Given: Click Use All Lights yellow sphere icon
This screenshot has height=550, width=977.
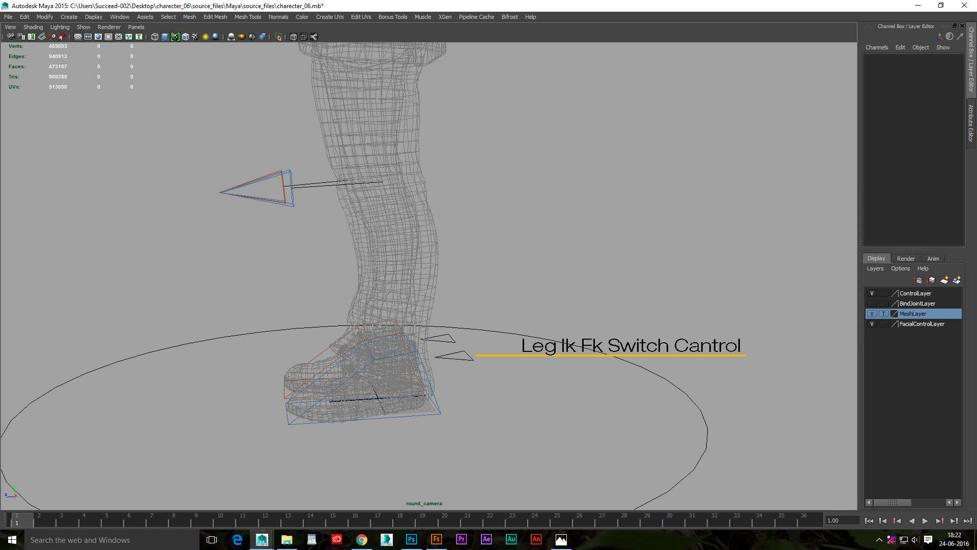Looking at the screenshot, I should coord(206,37).
